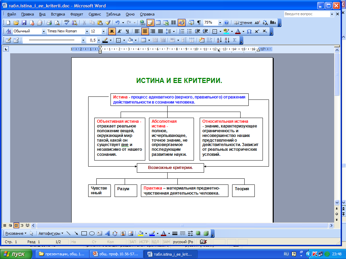Select the Format Painter brush icon
The image size is (346, 259).
[108, 23]
